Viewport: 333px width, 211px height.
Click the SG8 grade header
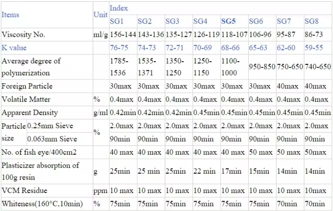point(311,21)
